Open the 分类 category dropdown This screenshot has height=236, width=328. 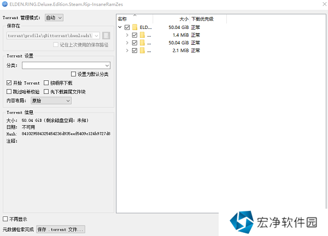click(66, 66)
